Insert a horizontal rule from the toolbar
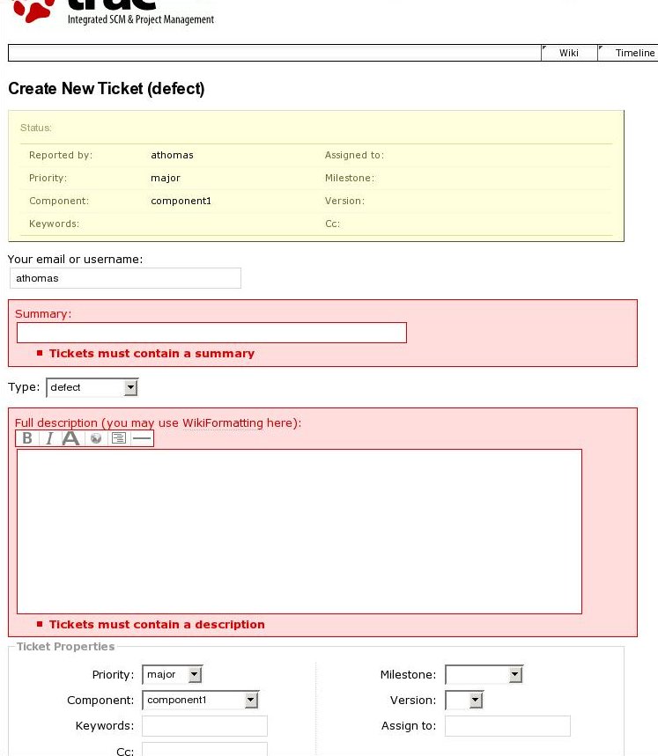 pos(142,438)
